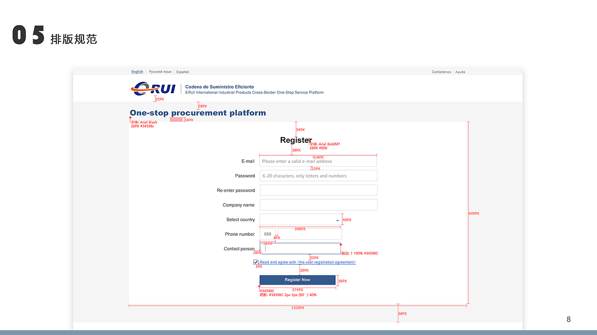Click the Register form title
597x335 pixels.
point(296,140)
